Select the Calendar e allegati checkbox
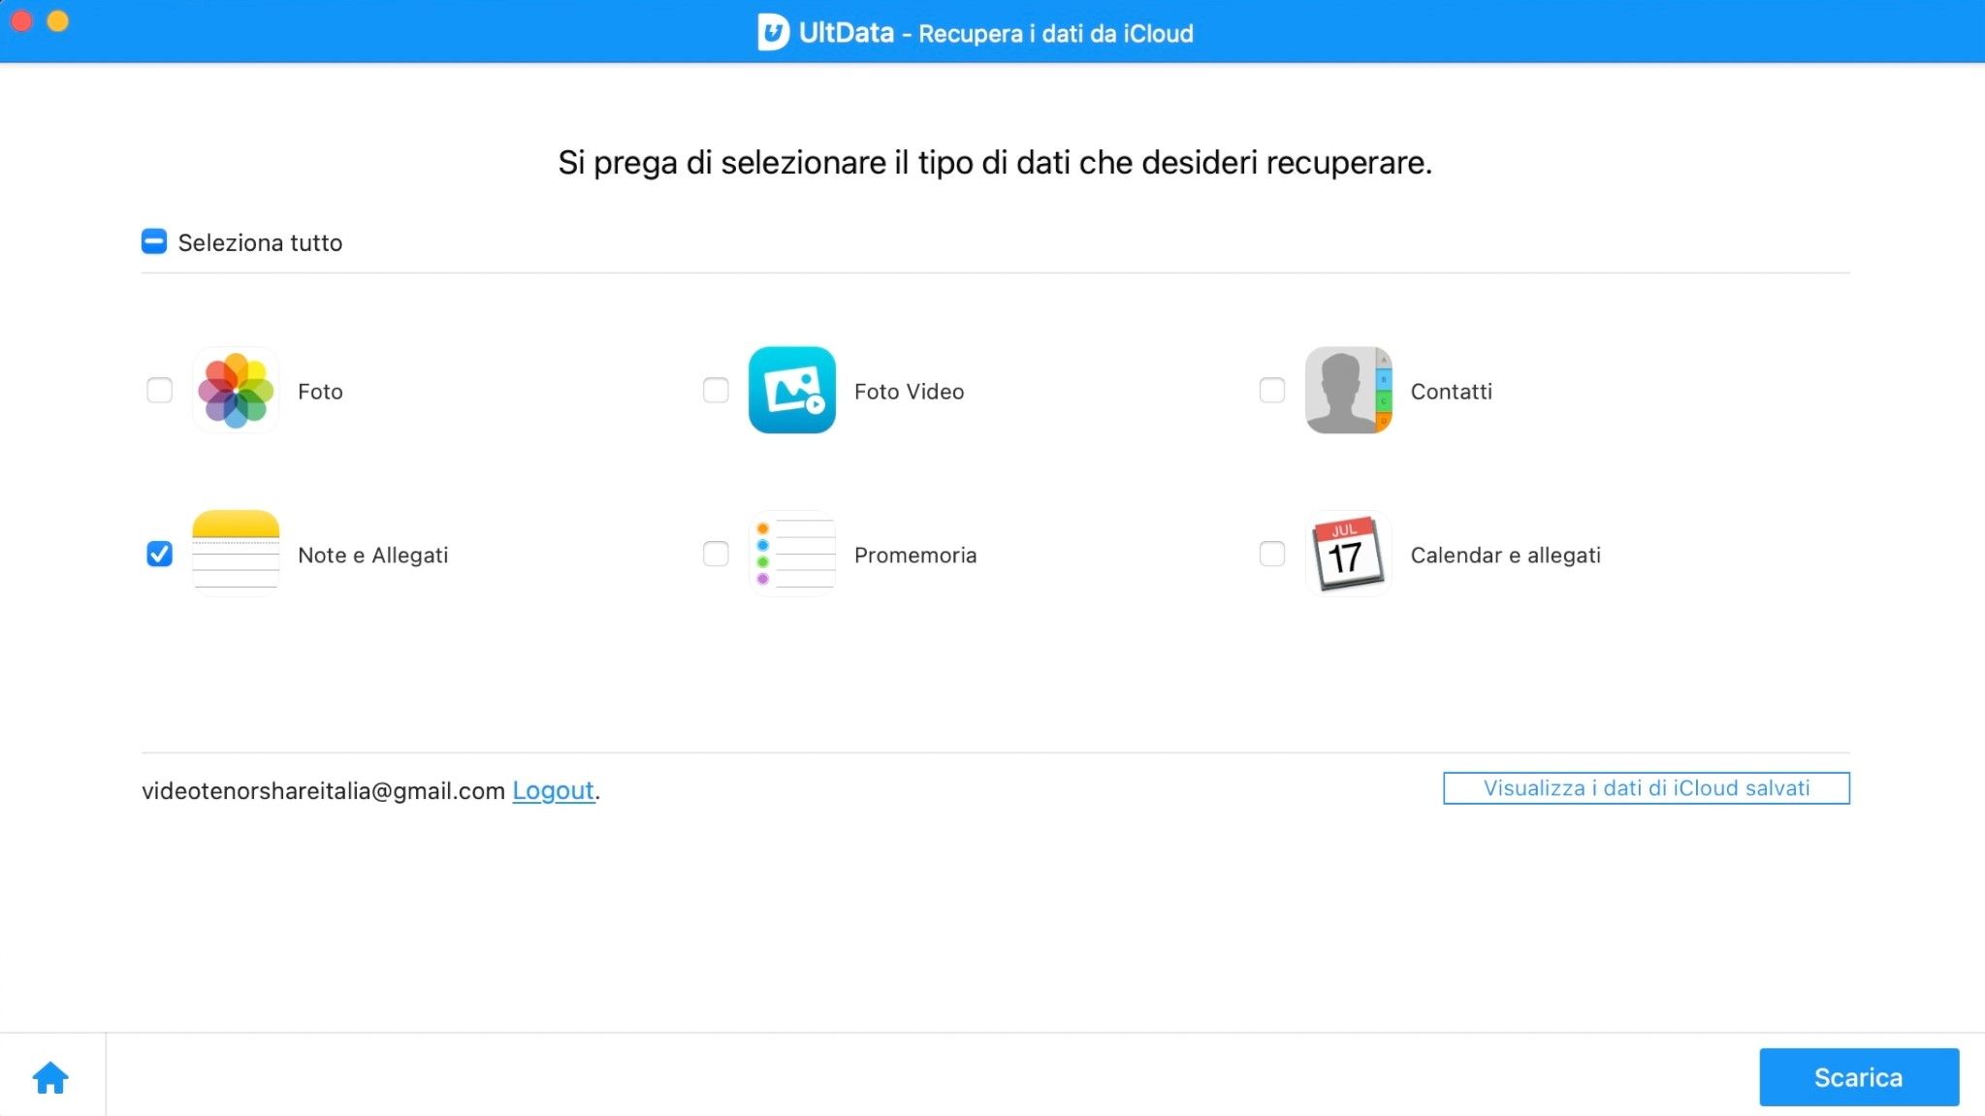1985x1116 pixels. coord(1272,554)
